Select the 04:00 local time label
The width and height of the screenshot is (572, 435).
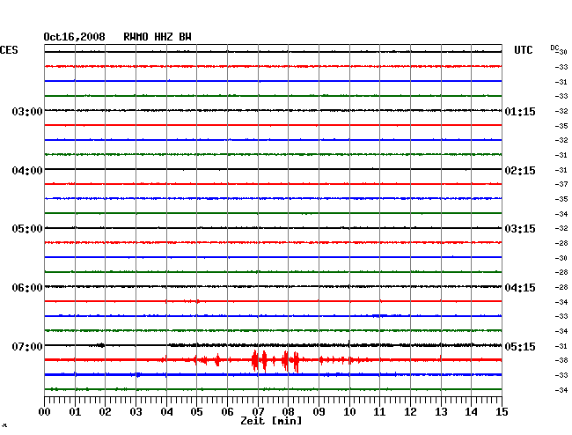[27, 171]
